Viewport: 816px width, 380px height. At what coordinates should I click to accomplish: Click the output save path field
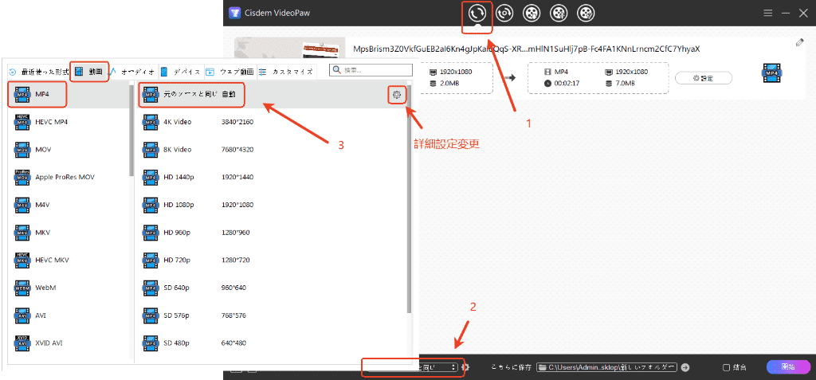click(606, 367)
